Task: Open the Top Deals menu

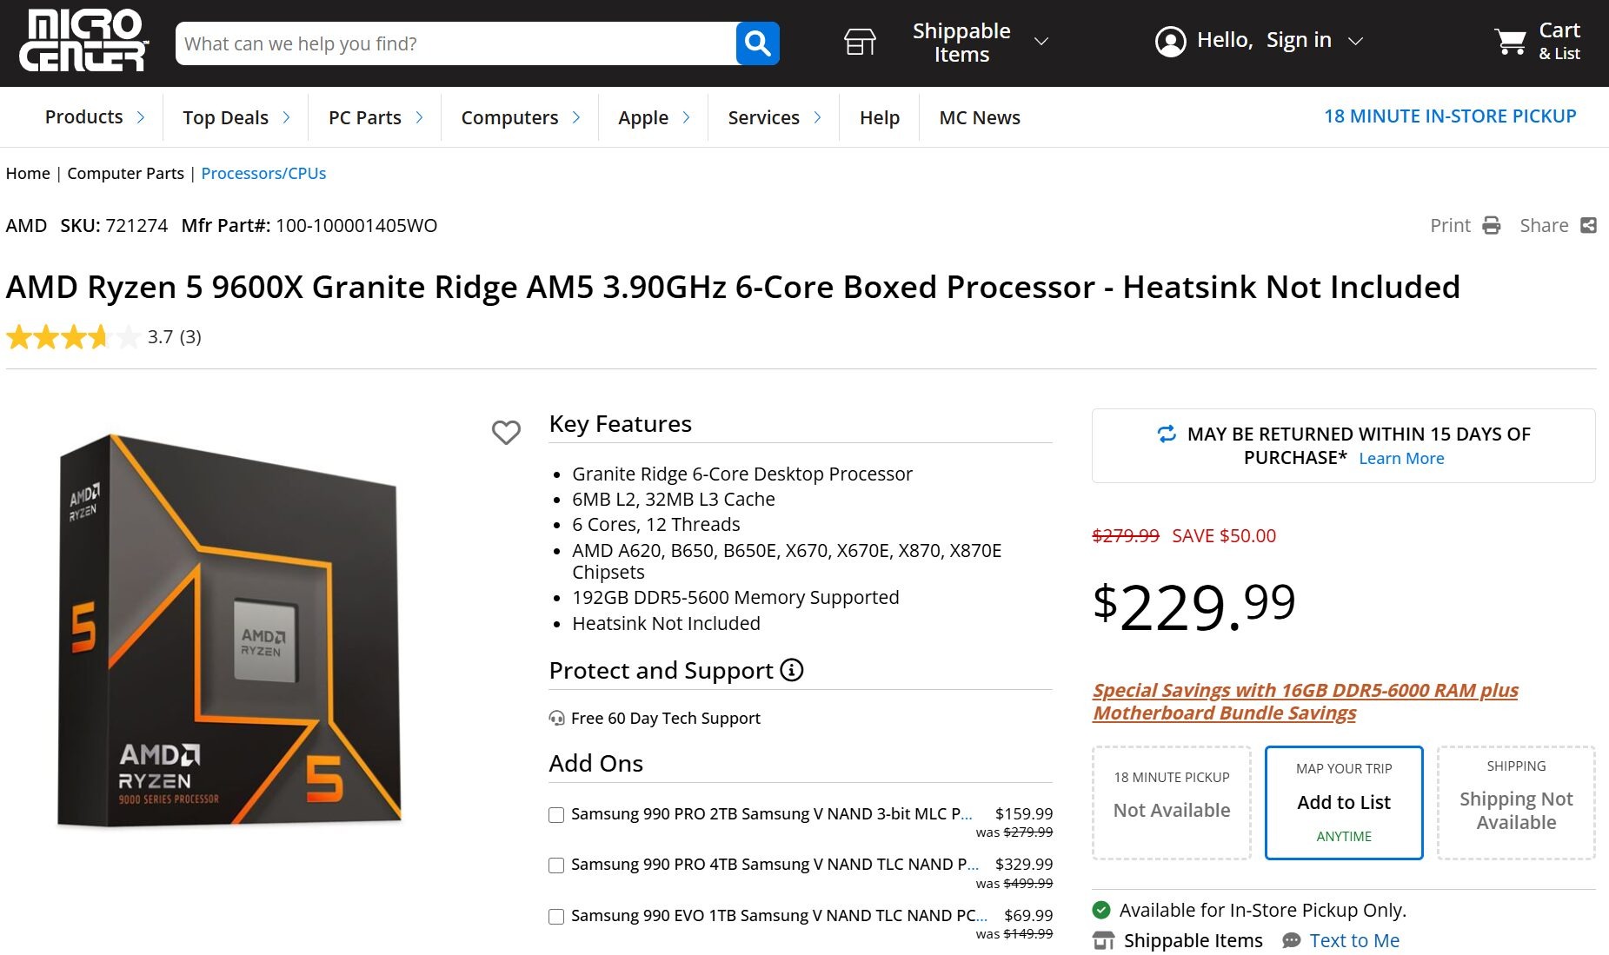Action: (x=225, y=117)
